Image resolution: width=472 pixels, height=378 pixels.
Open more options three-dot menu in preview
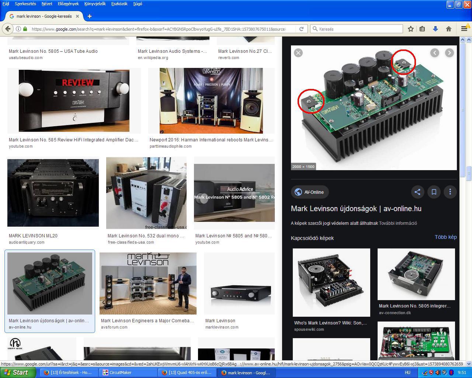click(x=450, y=192)
